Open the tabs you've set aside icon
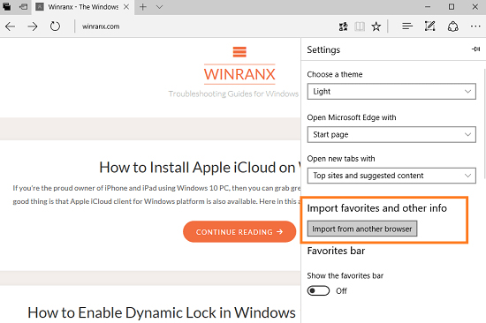 pos(6,6)
